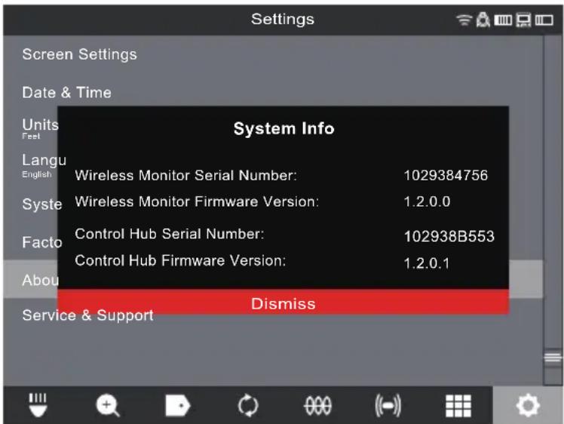Tap the status icon beside Wi-Fi
Viewport: 564px width, 424px height.
point(483,20)
